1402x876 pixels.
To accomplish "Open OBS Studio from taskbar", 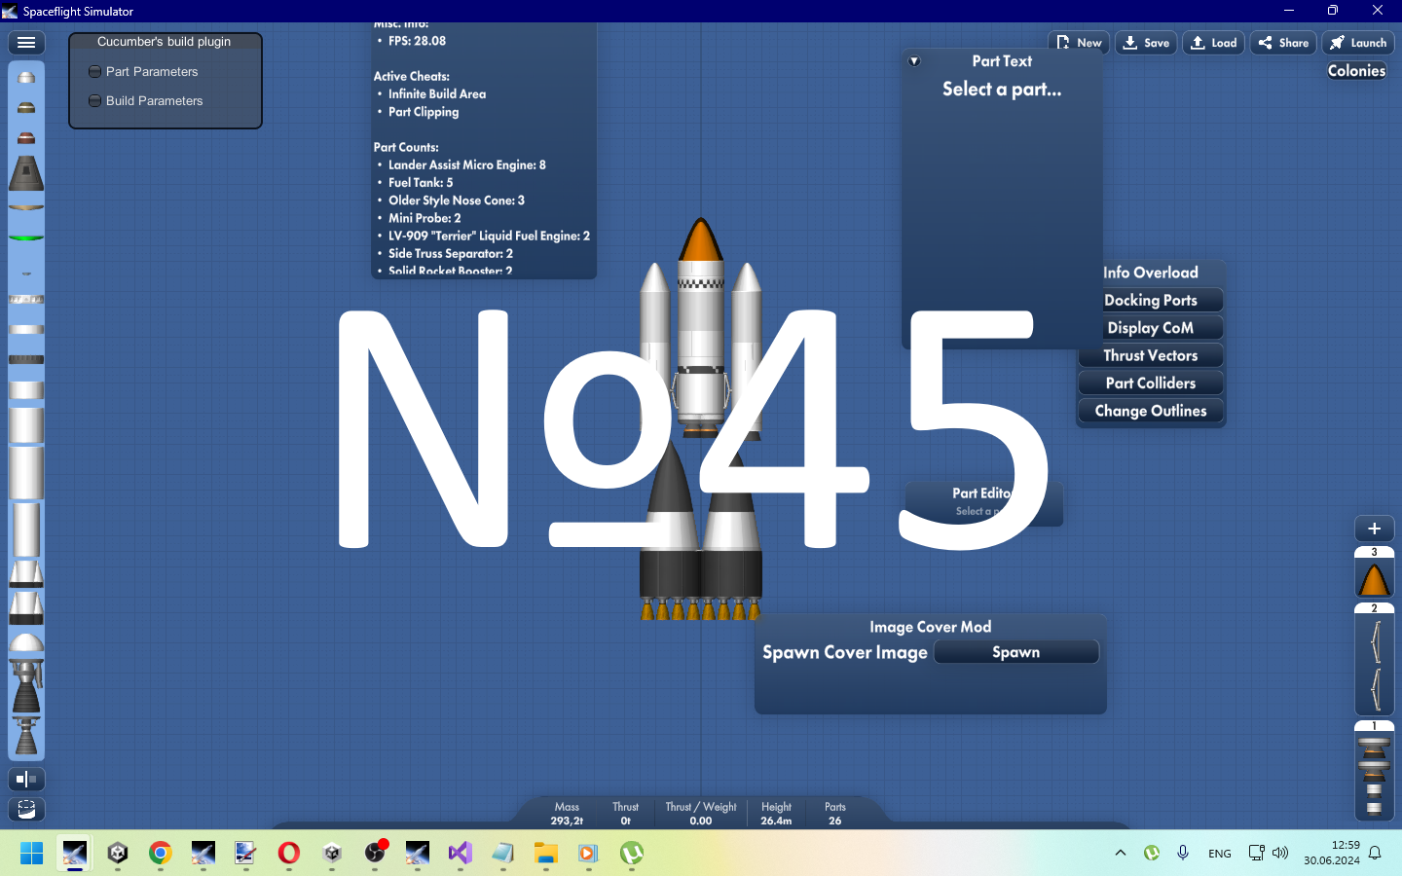I will [375, 854].
